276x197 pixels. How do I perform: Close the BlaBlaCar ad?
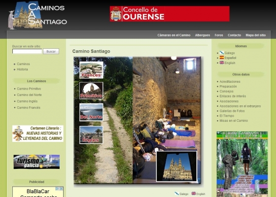click(x=61, y=189)
